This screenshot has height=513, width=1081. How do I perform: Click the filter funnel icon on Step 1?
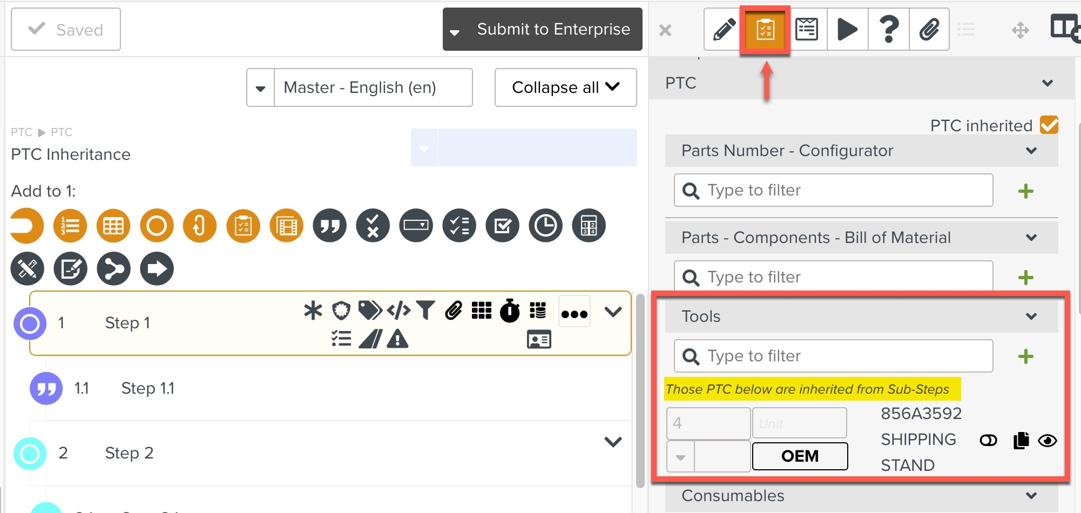[425, 310]
